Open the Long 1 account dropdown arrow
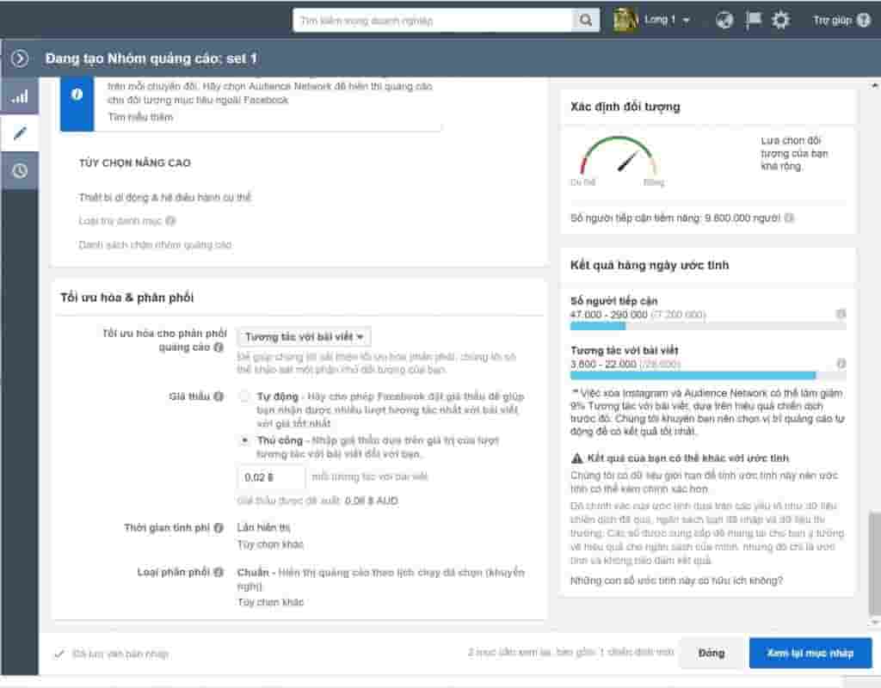 (x=686, y=21)
